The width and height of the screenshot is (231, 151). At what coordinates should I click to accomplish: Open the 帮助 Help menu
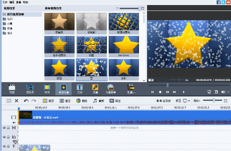(x=26, y=2)
